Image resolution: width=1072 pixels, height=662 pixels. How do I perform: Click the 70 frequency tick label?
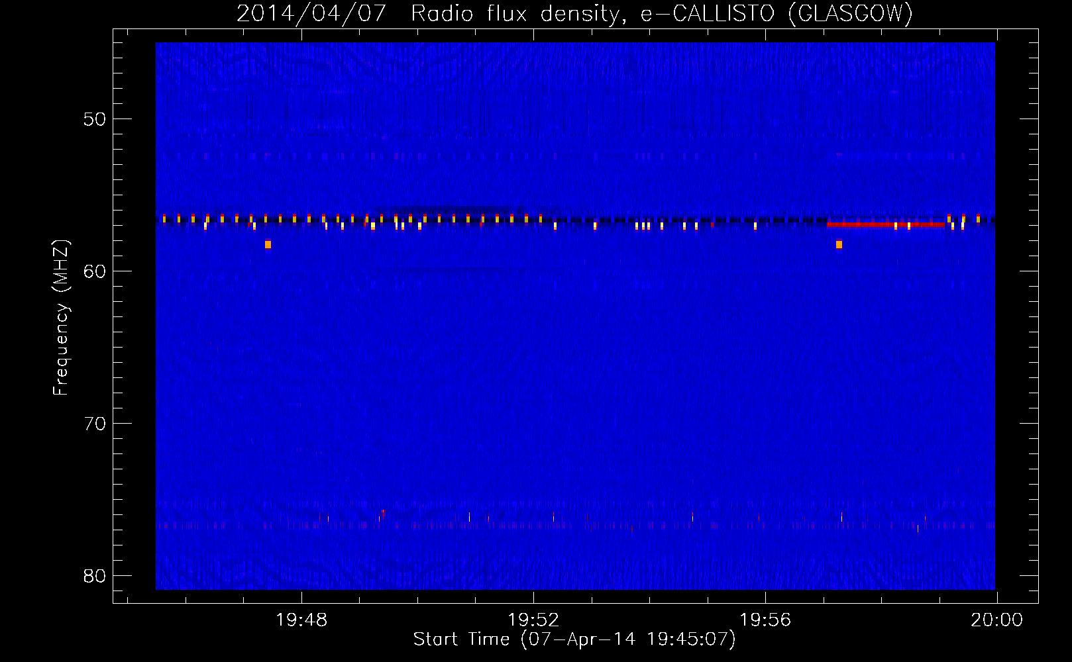[x=95, y=424]
